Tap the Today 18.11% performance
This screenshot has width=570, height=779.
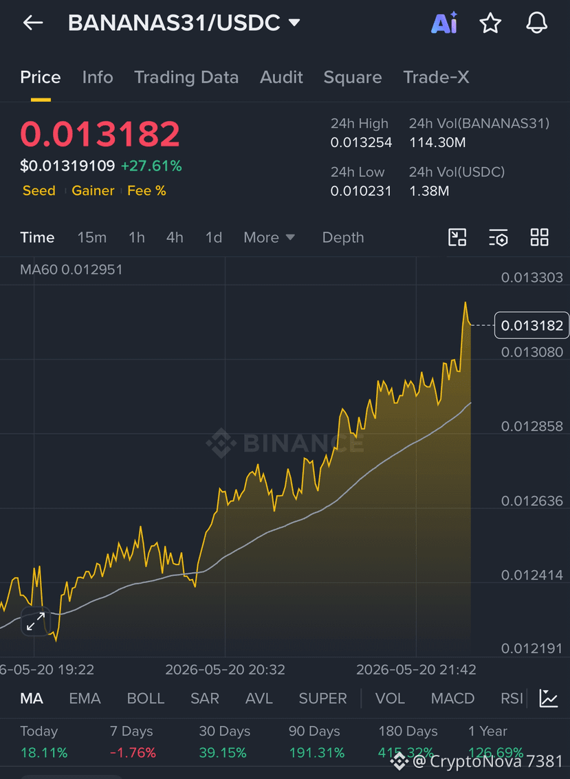pyautogui.click(x=44, y=743)
